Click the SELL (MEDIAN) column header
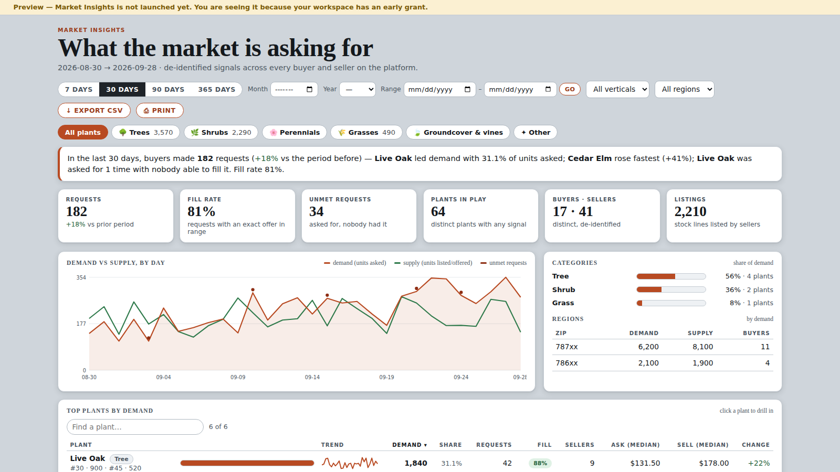The height and width of the screenshot is (472, 840). [x=703, y=445]
